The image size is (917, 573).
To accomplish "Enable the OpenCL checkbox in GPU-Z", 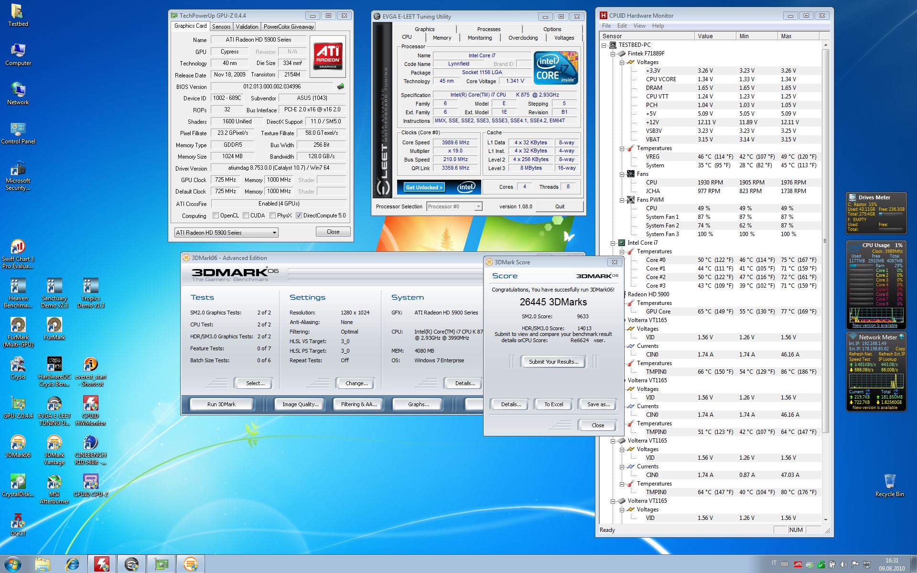I will 216,216.
